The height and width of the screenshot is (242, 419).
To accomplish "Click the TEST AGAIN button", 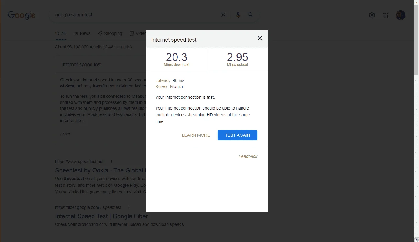I will pos(237,135).
